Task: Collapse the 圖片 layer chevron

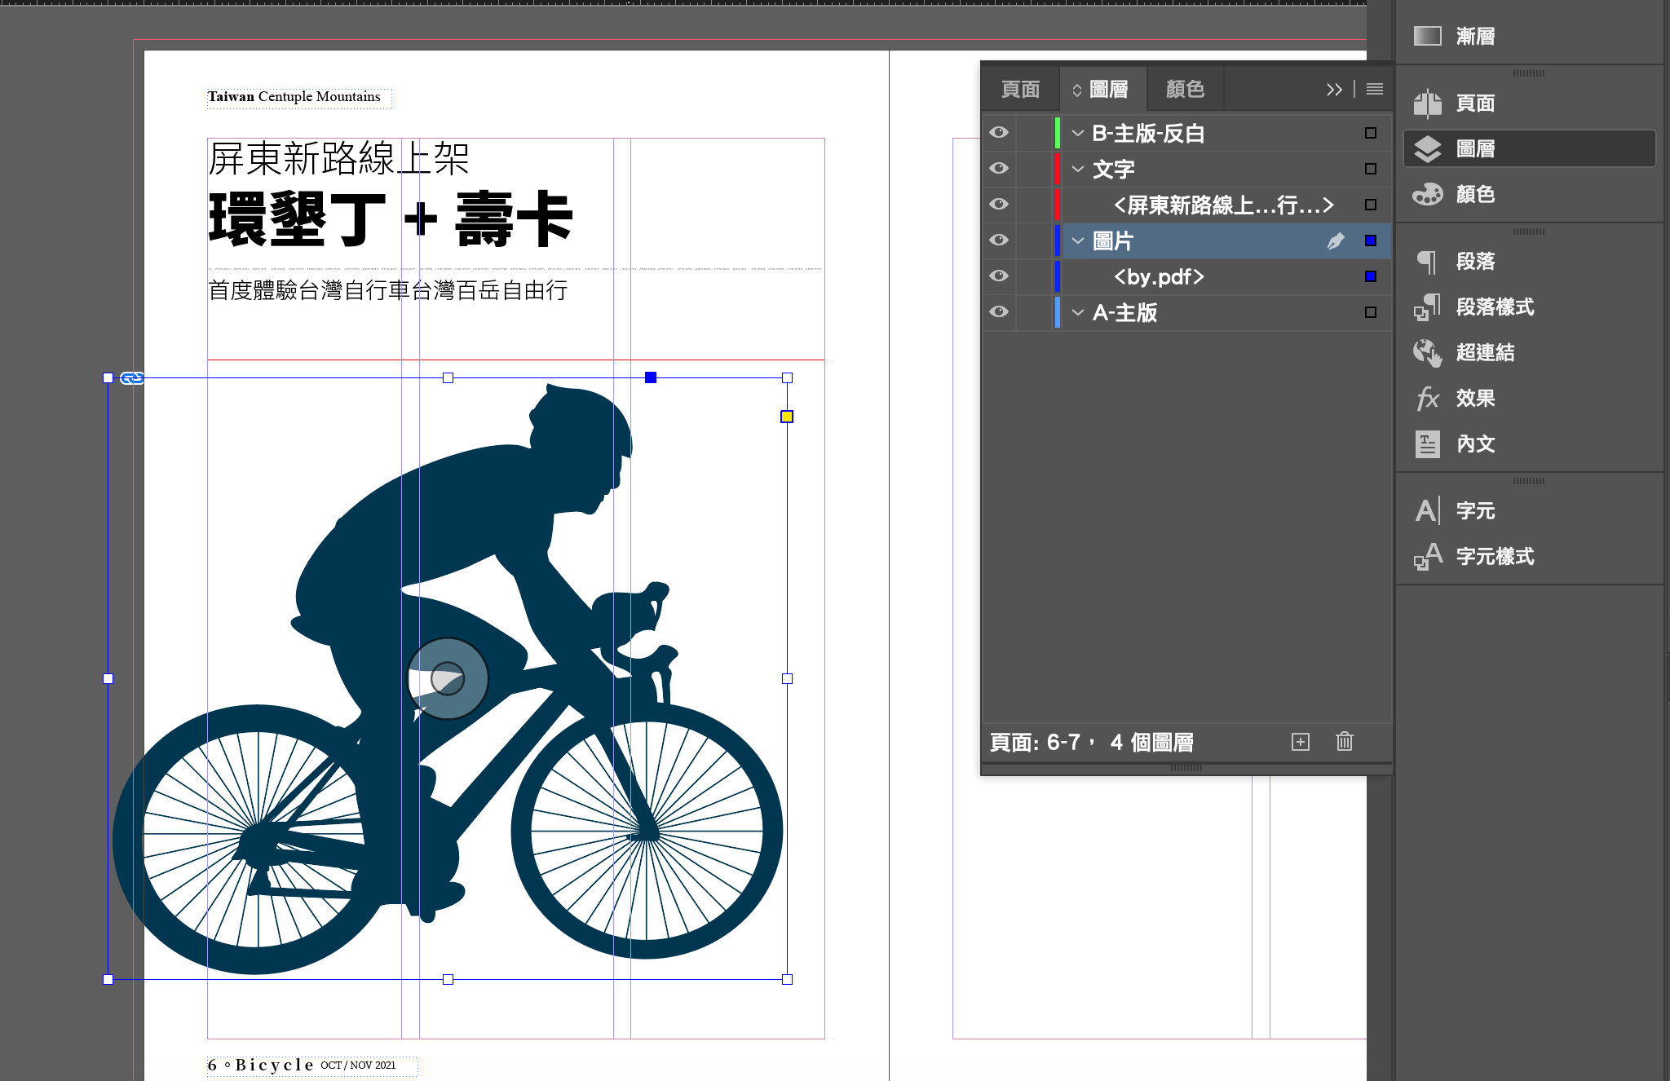Action: (x=1078, y=240)
